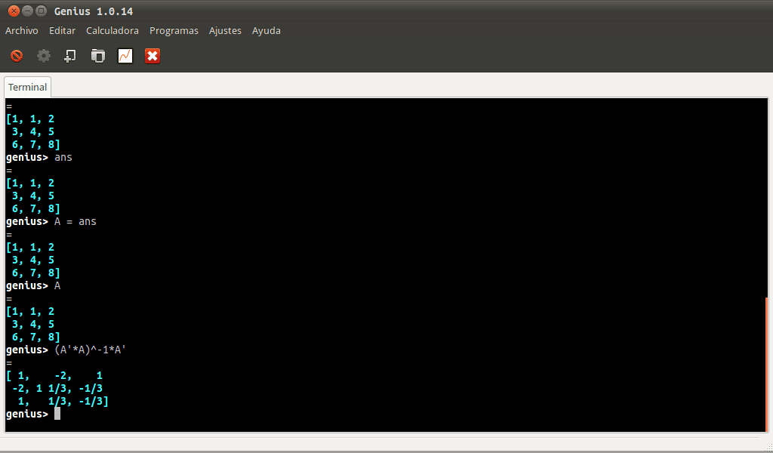Click the Genius 1.0.14 title bar
The height and width of the screenshot is (453, 773).
pos(377,11)
